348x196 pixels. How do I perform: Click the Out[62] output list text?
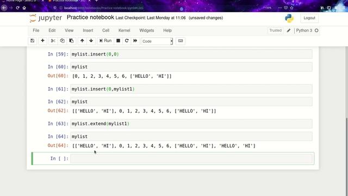point(144,111)
